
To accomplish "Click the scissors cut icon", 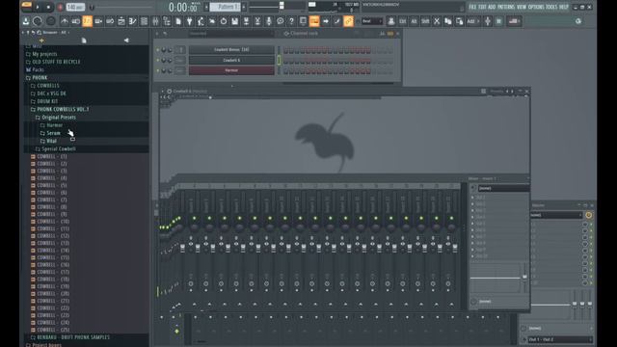I will pos(437,21).
